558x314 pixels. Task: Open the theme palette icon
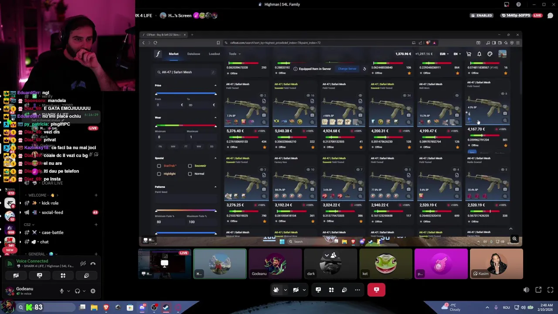[x=490, y=54]
